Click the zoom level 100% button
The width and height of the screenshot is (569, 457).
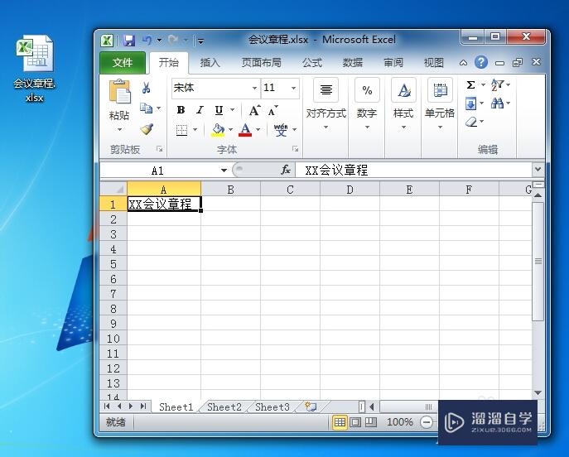coord(399,422)
